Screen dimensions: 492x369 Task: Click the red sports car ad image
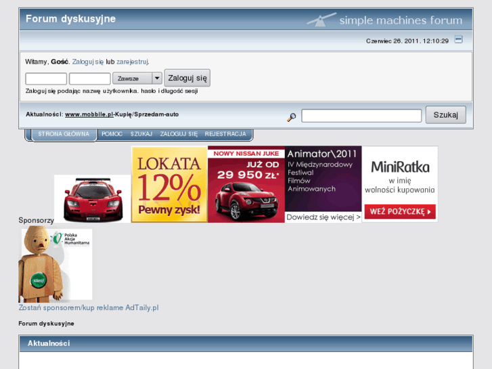point(93,198)
